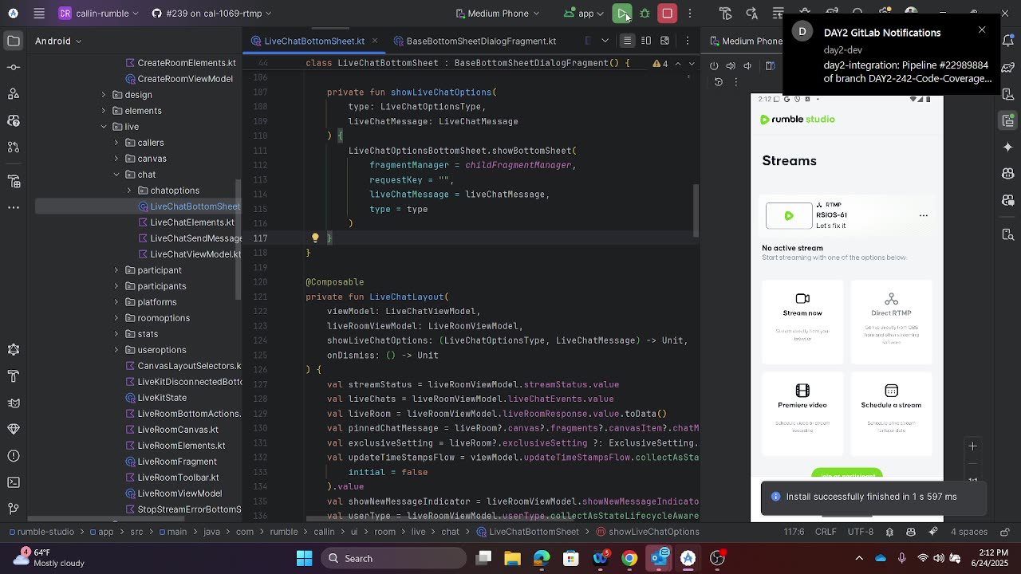This screenshot has width=1021, height=574.
Task: Open the Notifications bell in right sidebar
Action: [x=1008, y=41]
